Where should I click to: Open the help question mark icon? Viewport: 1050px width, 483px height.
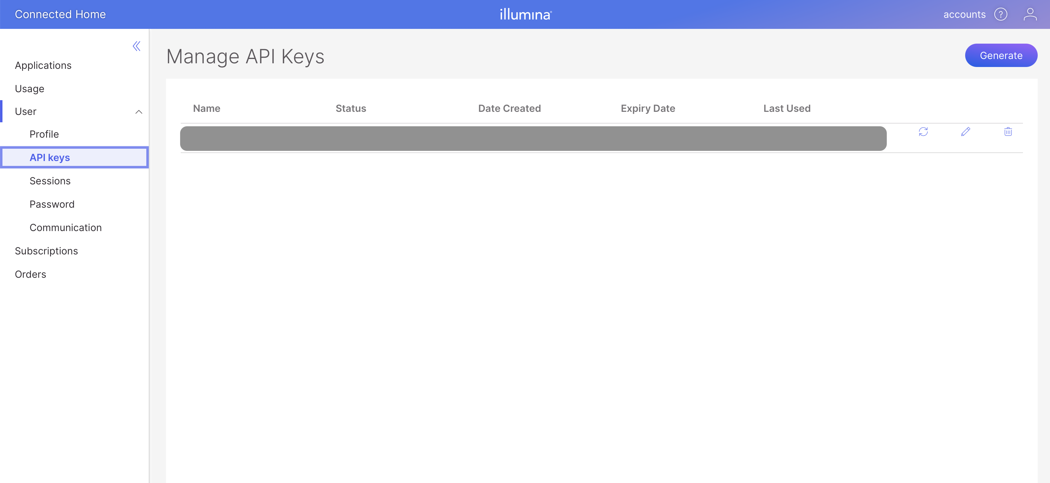(1001, 14)
